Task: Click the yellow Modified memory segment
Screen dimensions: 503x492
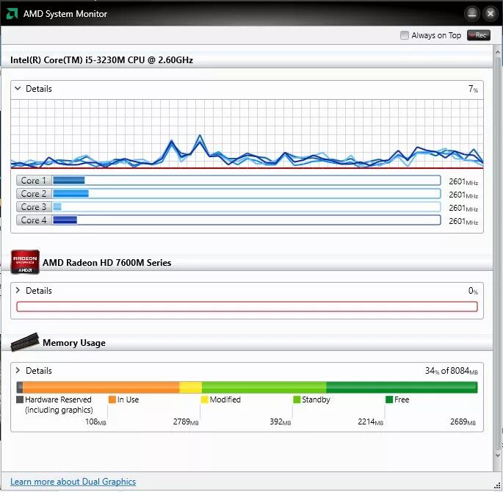Action: [190, 388]
